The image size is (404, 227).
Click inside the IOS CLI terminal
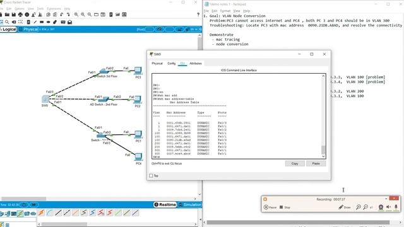click(x=237, y=116)
